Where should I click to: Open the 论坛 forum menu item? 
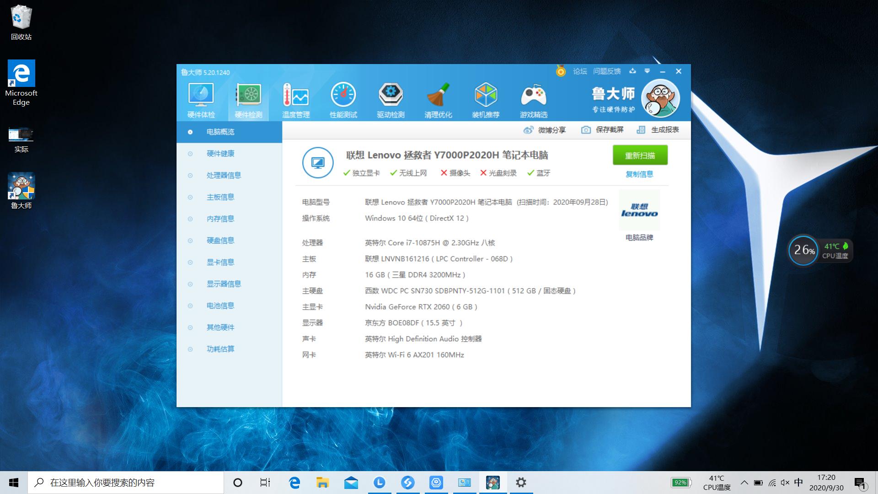pyautogui.click(x=579, y=71)
